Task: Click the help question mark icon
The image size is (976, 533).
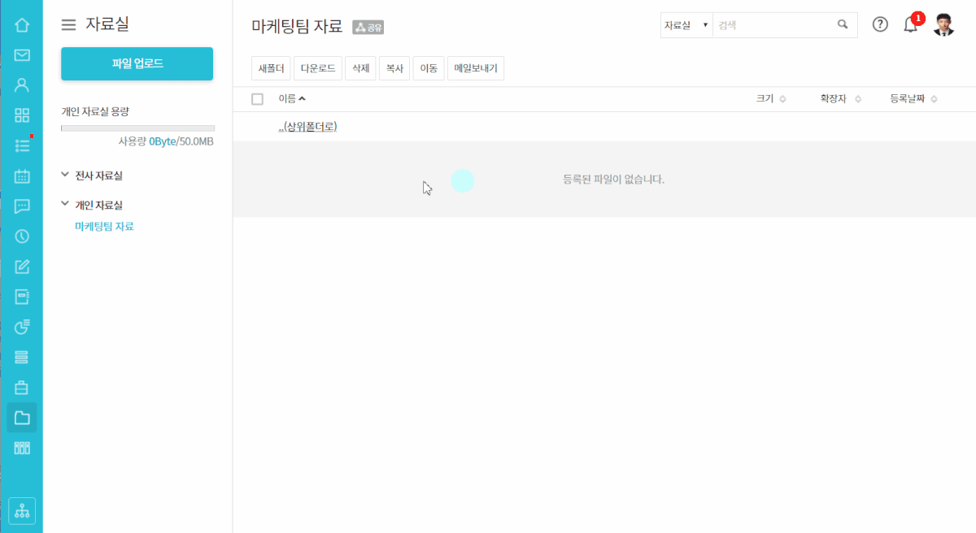Action: click(x=880, y=24)
